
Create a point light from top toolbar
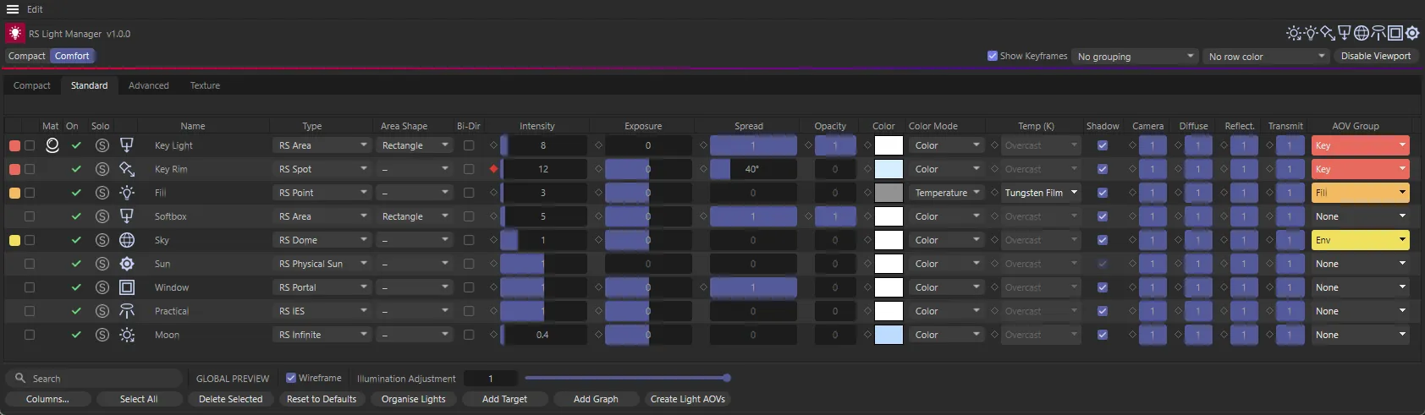pyautogui.click(x=1311, y=33)
